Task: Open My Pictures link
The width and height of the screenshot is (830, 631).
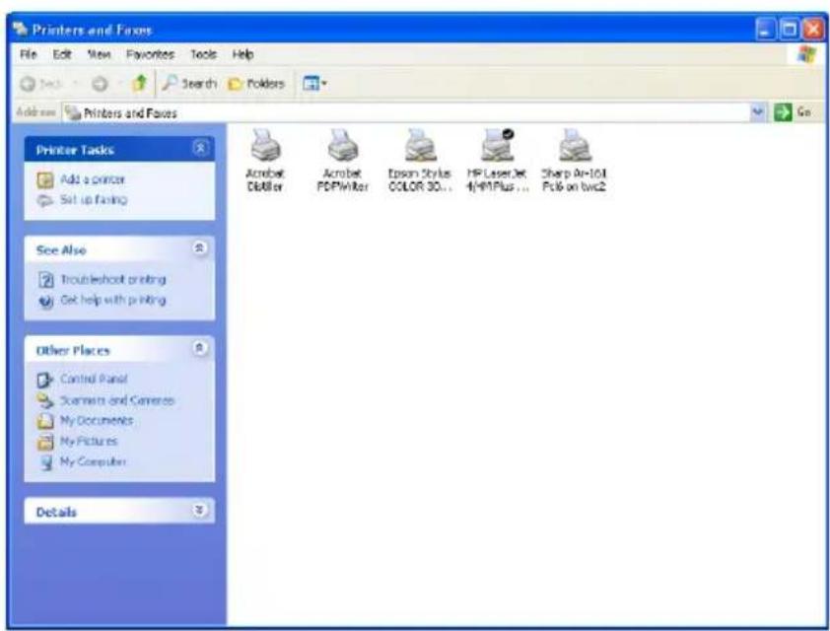Action: 89,441
